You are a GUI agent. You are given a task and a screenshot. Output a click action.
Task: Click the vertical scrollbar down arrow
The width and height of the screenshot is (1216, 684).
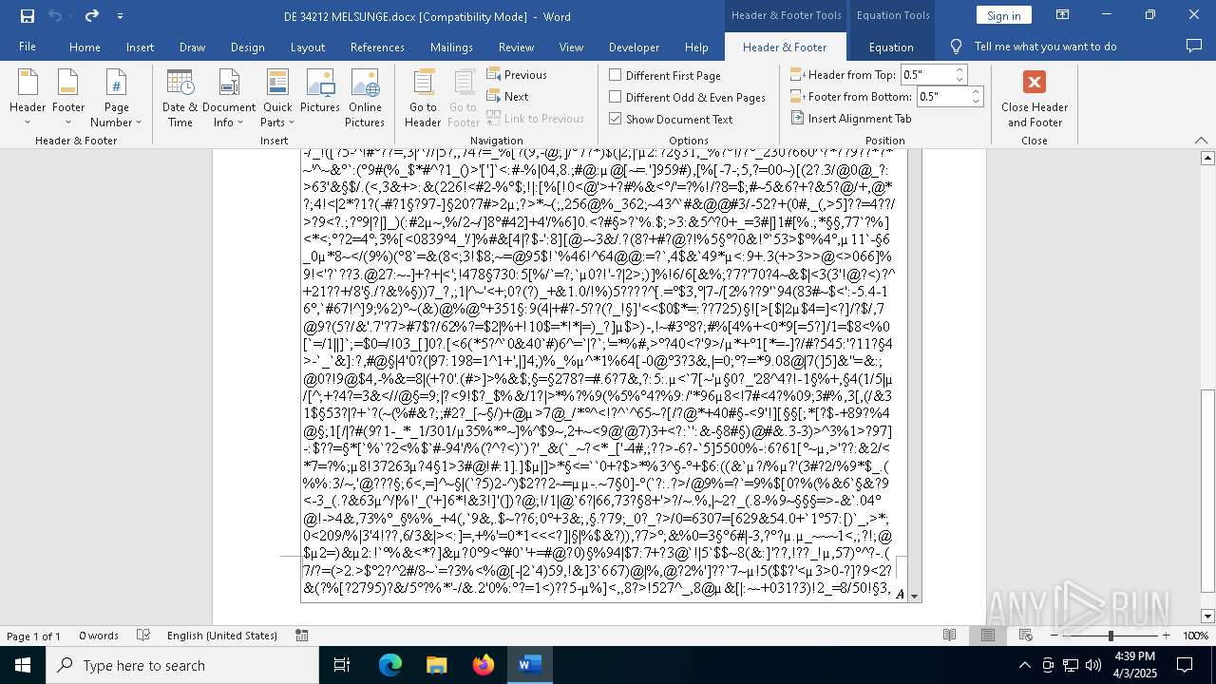pos(1207,617)
